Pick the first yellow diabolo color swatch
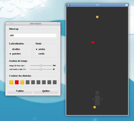 (11, 82)
